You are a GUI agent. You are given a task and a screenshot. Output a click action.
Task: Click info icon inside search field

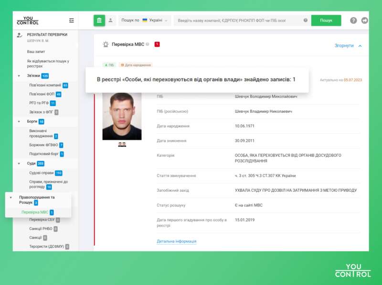306,21
